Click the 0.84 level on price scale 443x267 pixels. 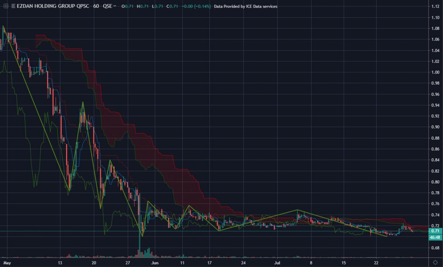pos(435,160)
